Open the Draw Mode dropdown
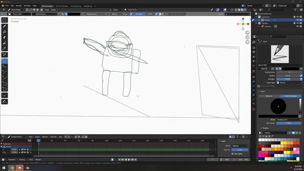 (16, 9)
